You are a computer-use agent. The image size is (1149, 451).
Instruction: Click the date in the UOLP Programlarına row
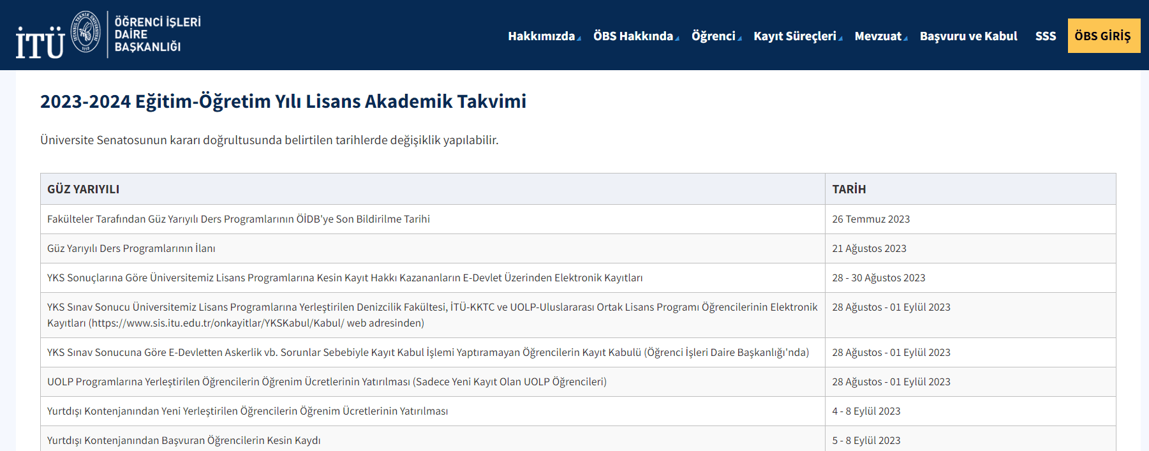[x=891, y=382]
